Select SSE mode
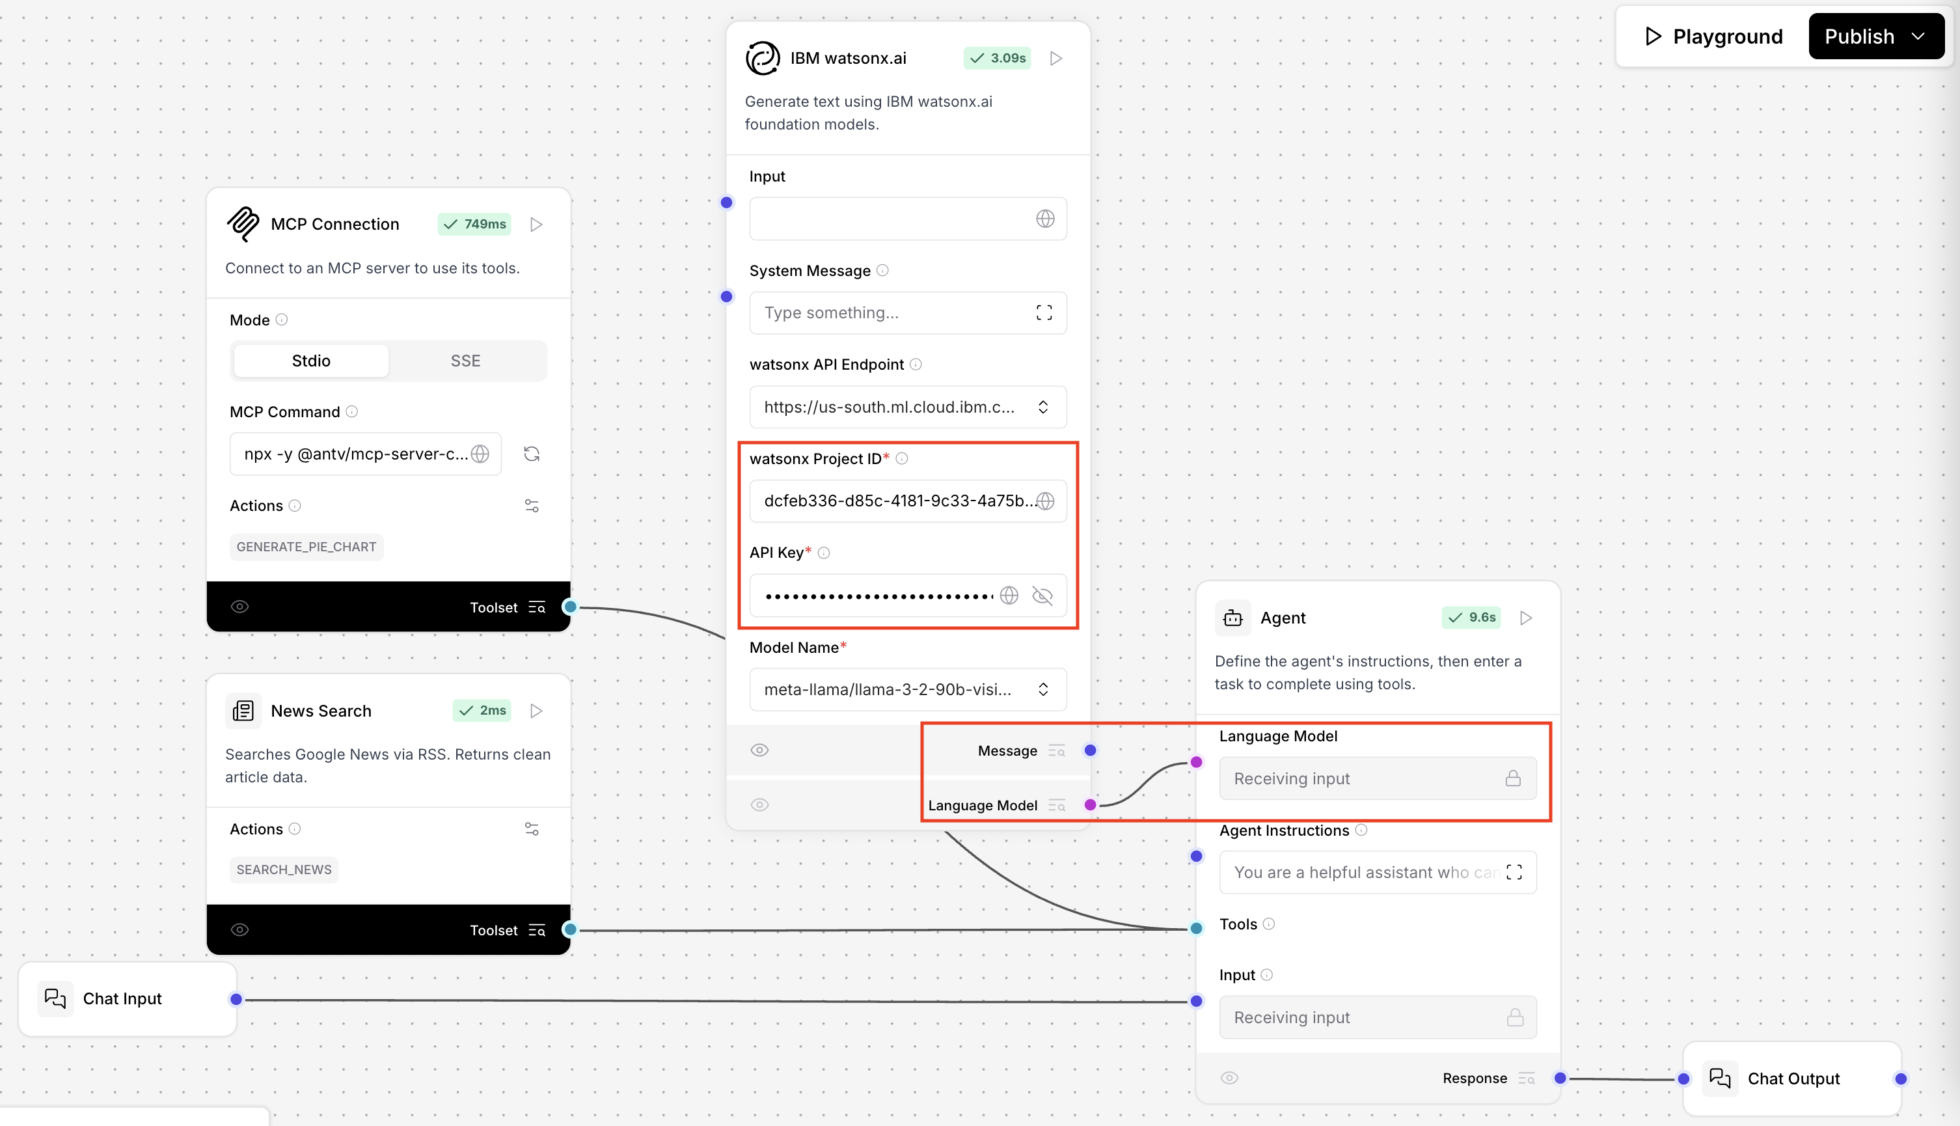Image resolution: width=1960 pixels, height=1126 pixels. click(x=465, y=361)
